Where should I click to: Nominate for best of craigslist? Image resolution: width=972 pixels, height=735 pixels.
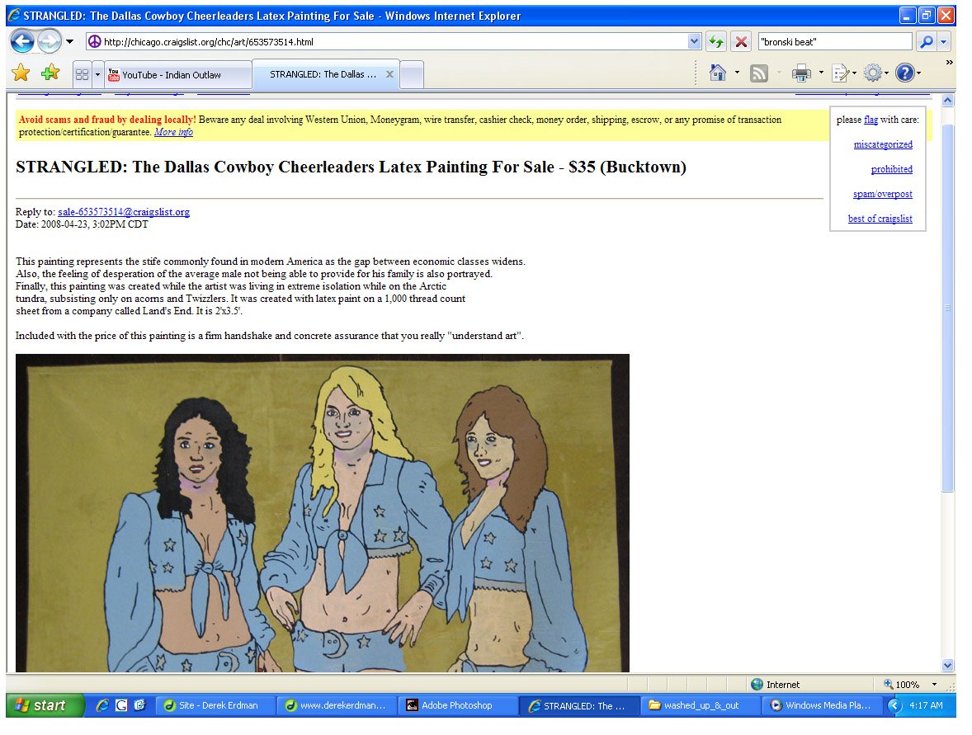(x=880, y=219)
